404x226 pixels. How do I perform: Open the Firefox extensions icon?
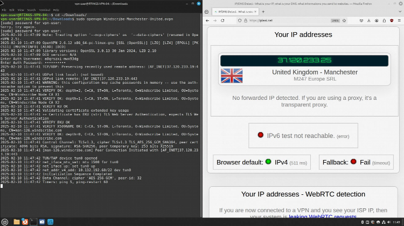[384, 20]
